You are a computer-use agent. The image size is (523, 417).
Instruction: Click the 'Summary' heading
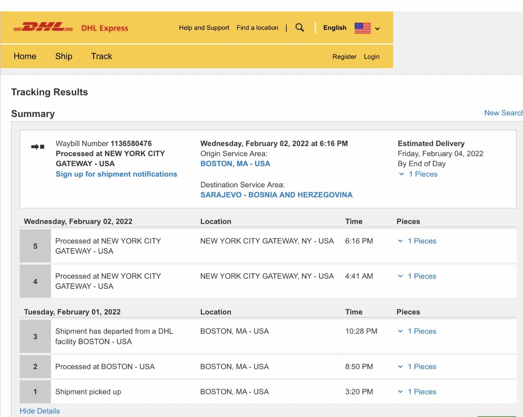coord(33,114)
